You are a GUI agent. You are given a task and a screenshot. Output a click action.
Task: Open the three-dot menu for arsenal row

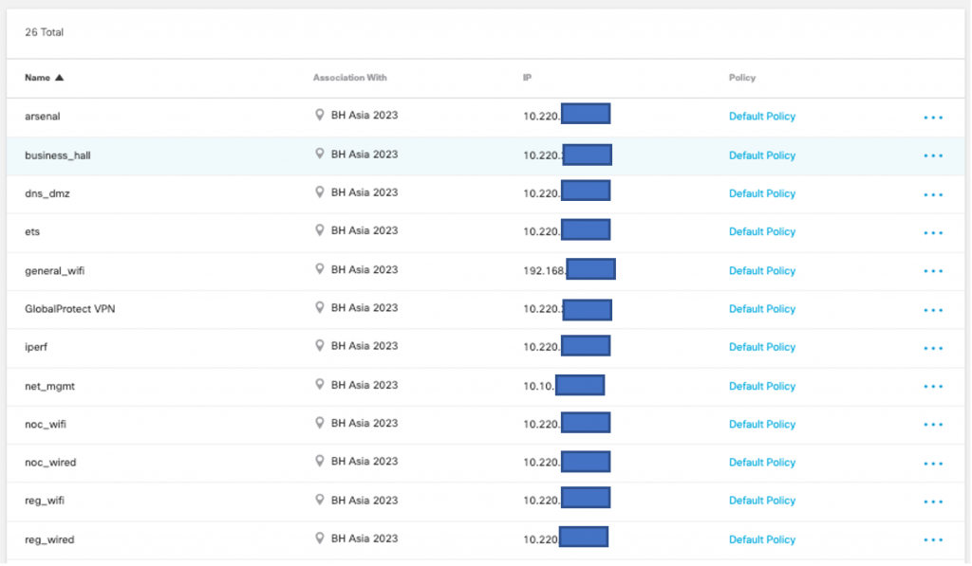tap(933, 118)
